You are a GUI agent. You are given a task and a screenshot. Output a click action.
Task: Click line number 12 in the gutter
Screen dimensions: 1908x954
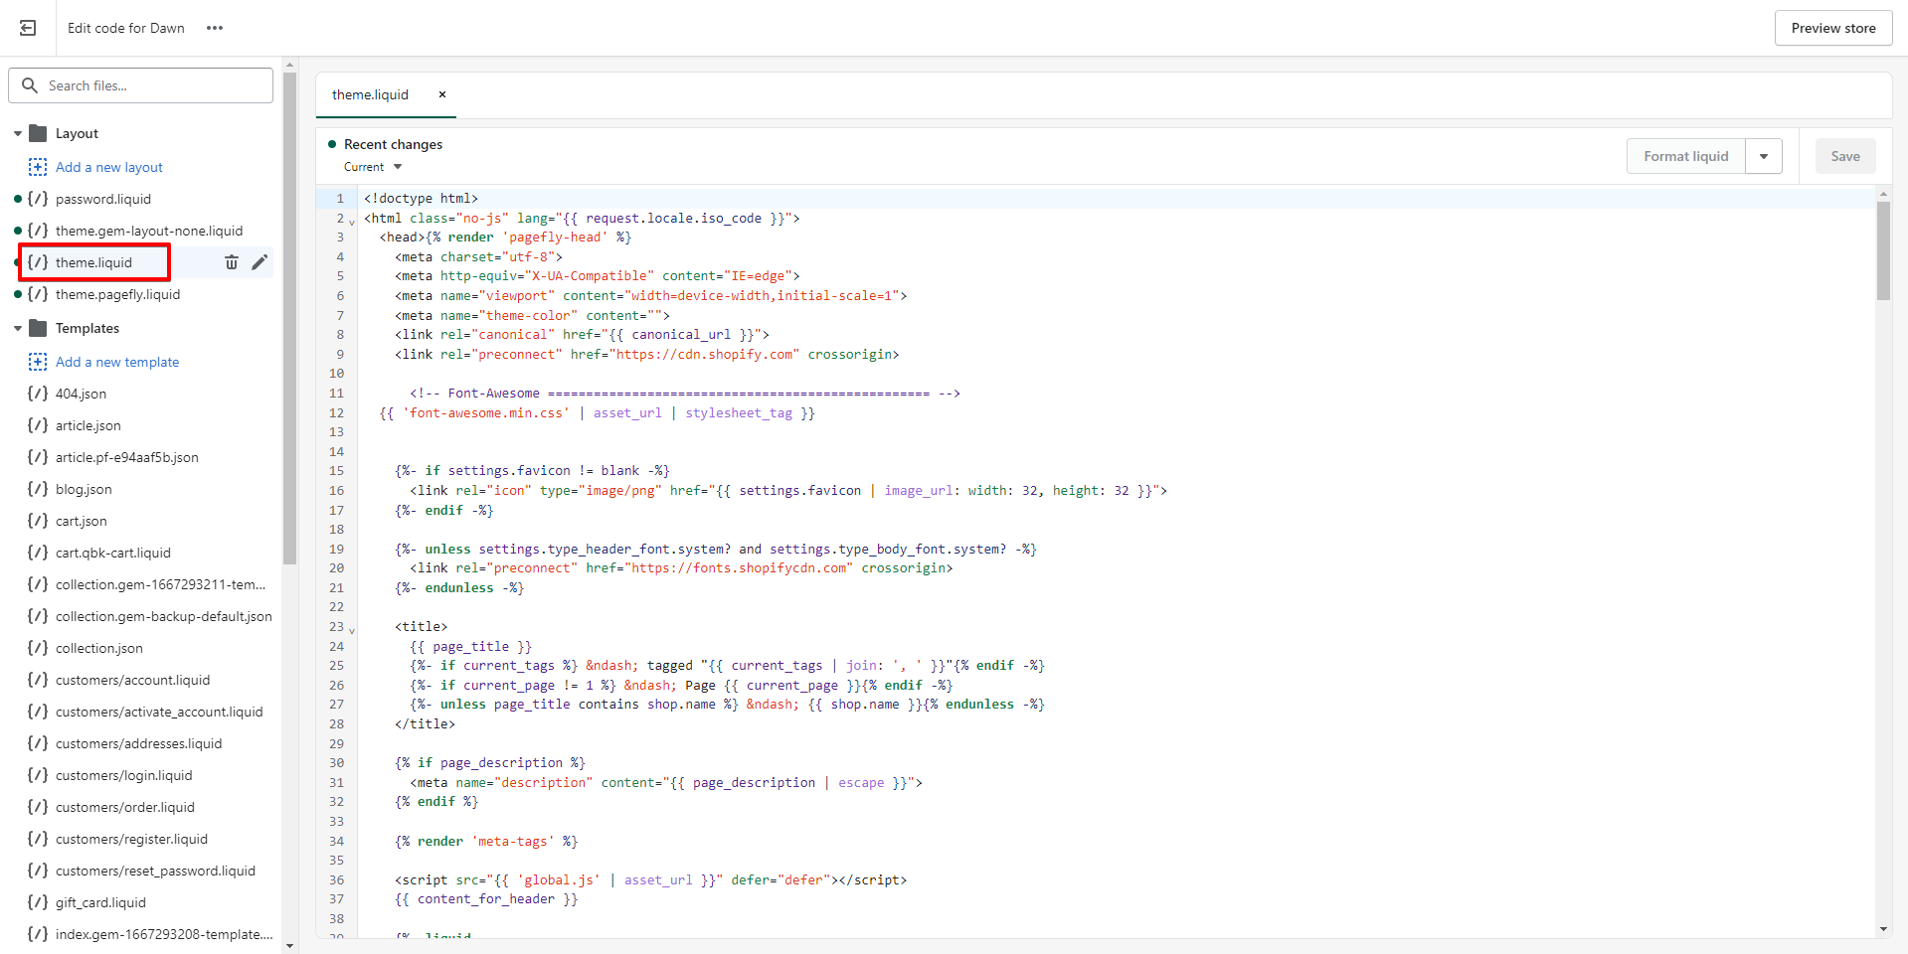336,412
